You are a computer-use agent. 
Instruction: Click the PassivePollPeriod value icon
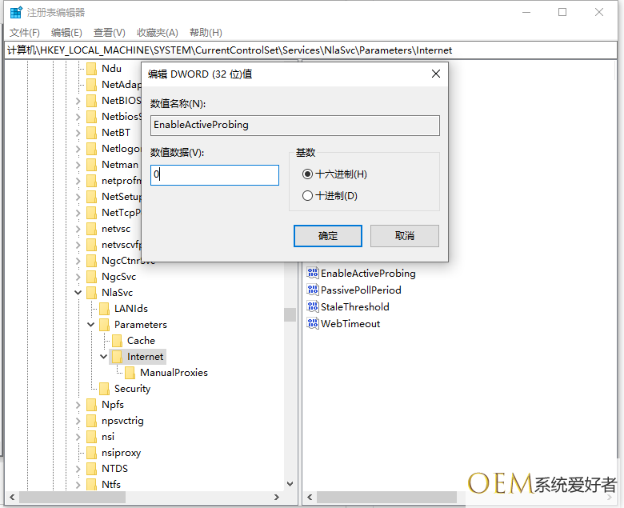[313, 290]
